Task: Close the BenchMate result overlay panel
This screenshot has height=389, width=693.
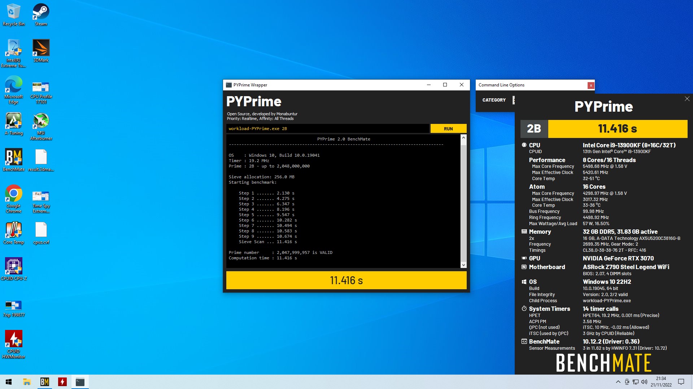Action: point(687,99)
